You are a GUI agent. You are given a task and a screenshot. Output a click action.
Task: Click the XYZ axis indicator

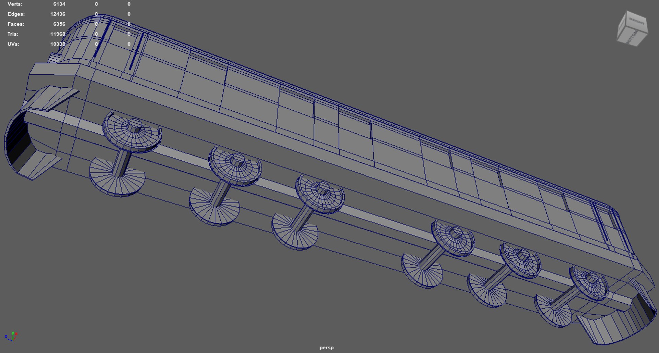click(11, 336)
